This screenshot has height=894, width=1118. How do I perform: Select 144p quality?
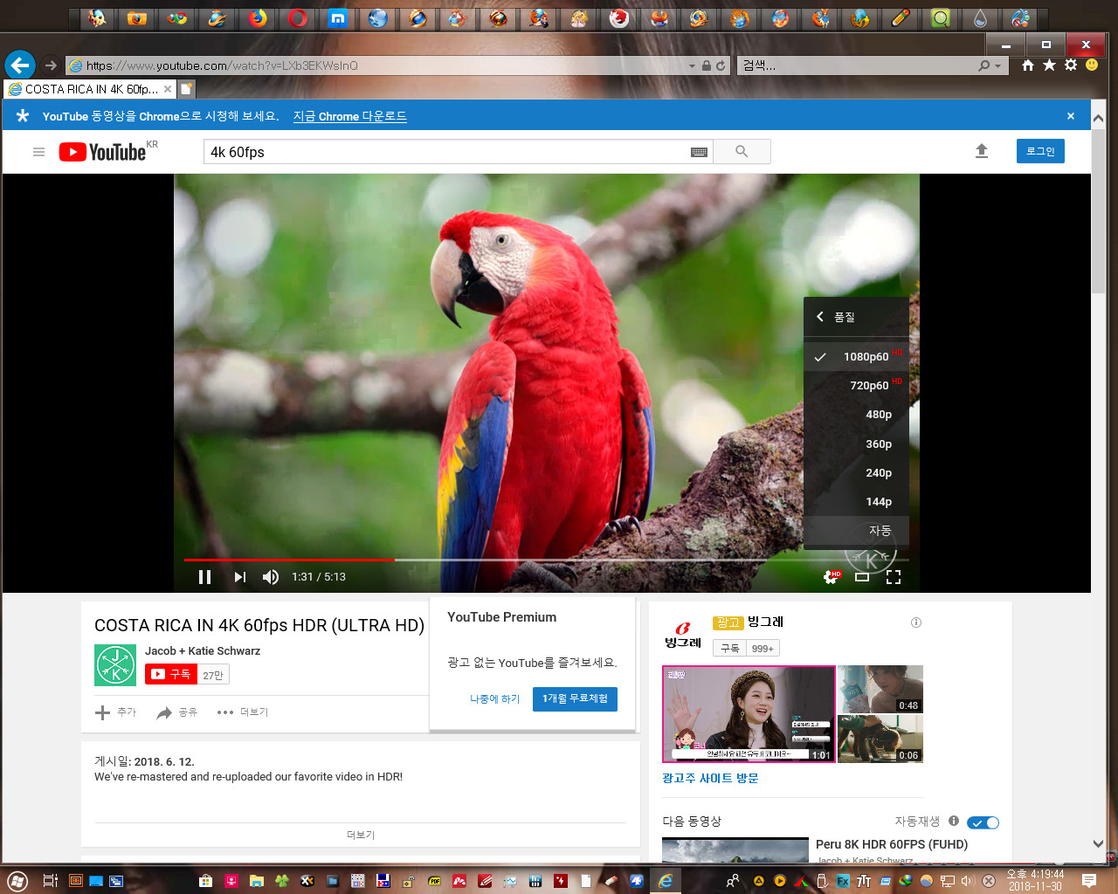pos(856,501)
